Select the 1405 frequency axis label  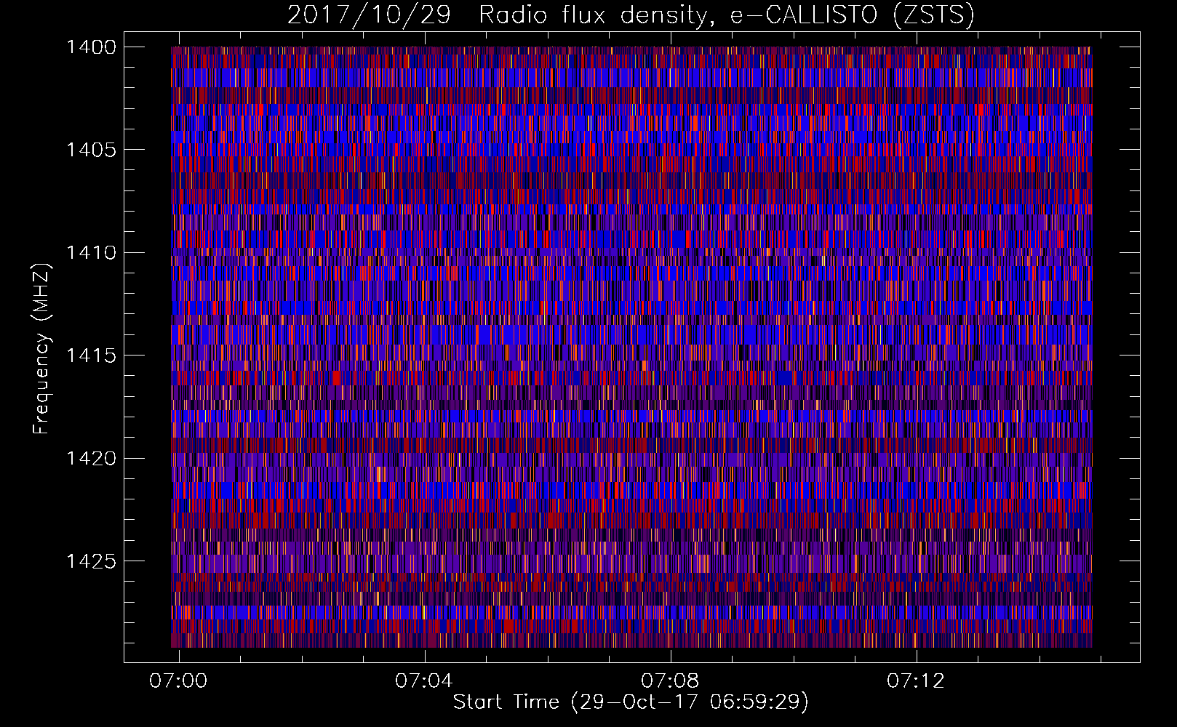pyautogui.click(x=91, y=150)
